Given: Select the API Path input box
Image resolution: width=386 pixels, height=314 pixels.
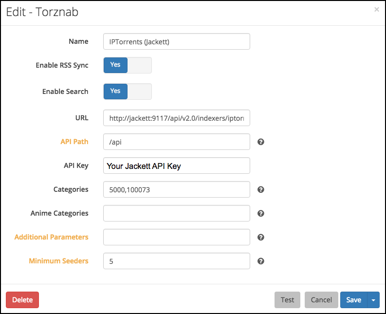Looking at the screenshot, I should click(x=177, y=142).
